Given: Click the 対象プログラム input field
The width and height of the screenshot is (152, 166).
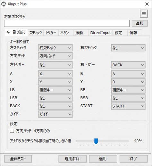Looking at the screenshot, I should tap(67, 23).
